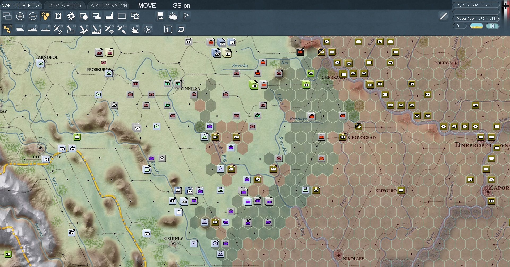Click the Kishinev city marker
This screenshot has height=267, width=510.
(173, 243)
